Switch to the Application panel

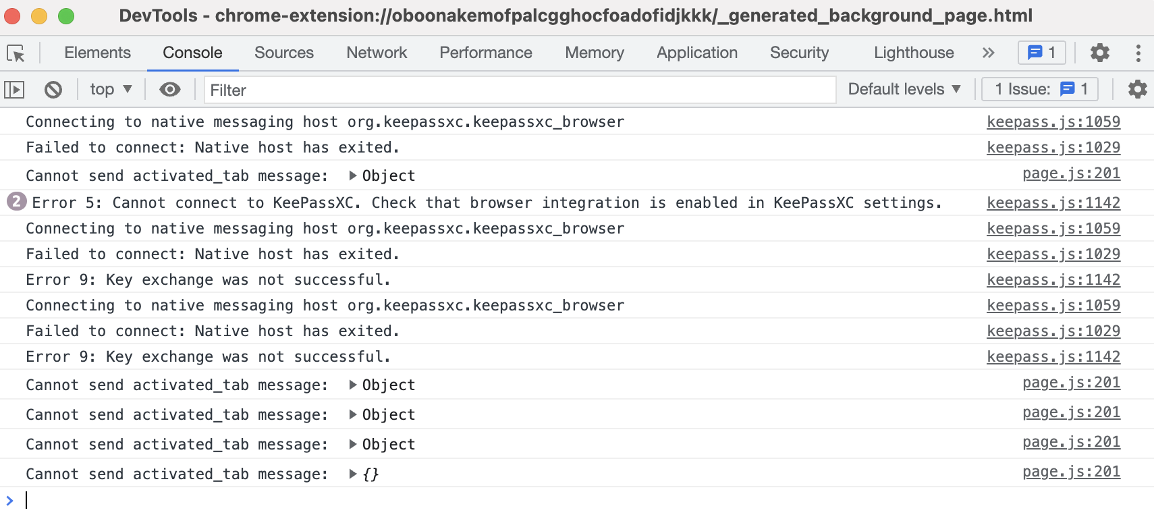[x=696, y=53]
